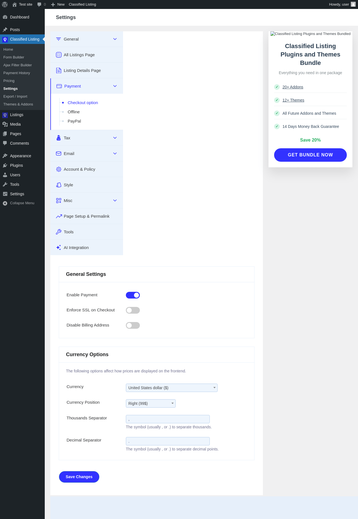The height and width of the screenshot is (519, 358).
Task: Click the Tools wrench icon in sidebar
Action: [x=5, y=184]
